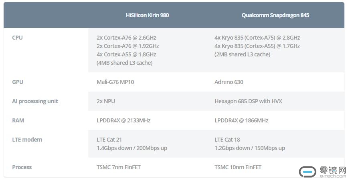
Task: Click the LPDDR4X @ 2133MHz cell
Action: [123, 120]
